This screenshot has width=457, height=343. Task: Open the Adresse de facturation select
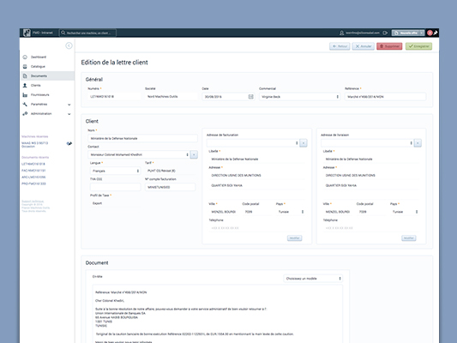pyautogui.click(x=253, y=143)
